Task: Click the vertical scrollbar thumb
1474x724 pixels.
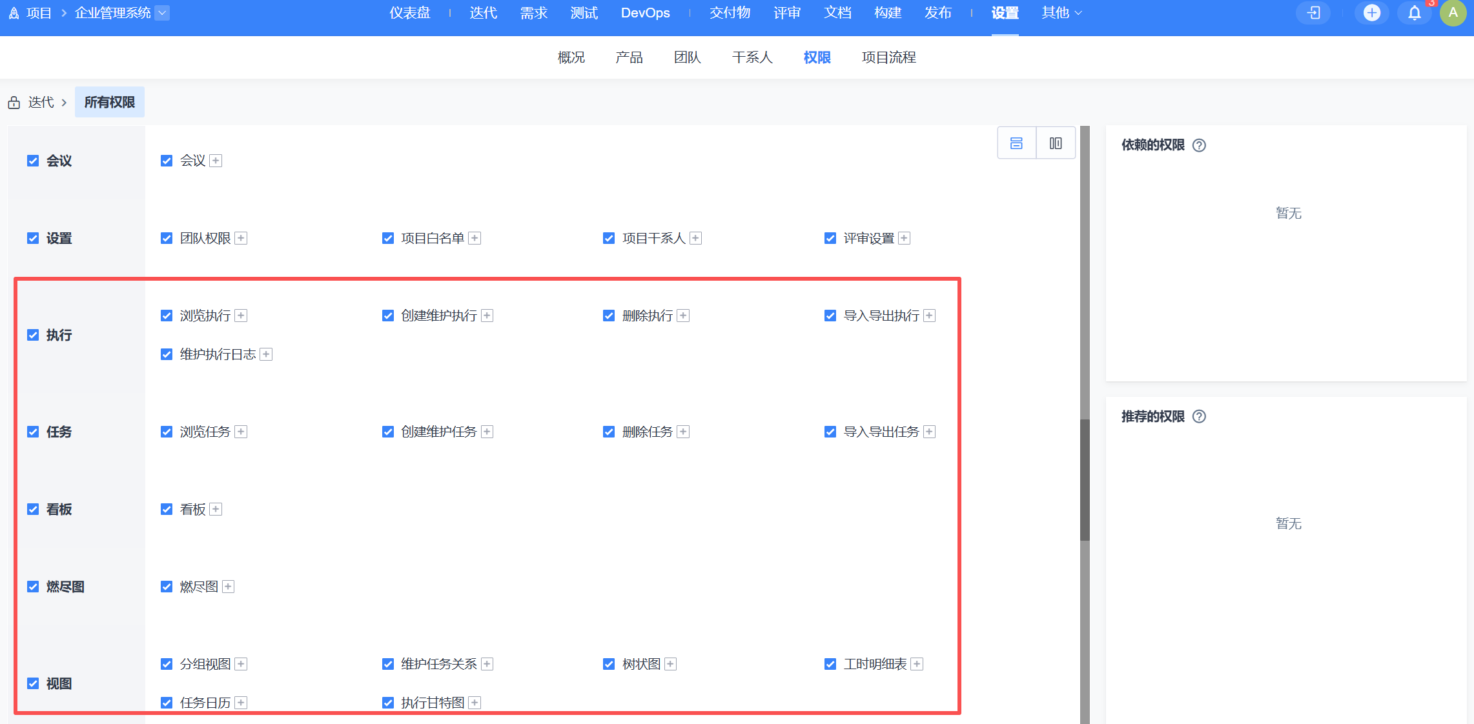Action: point(1085,481)
